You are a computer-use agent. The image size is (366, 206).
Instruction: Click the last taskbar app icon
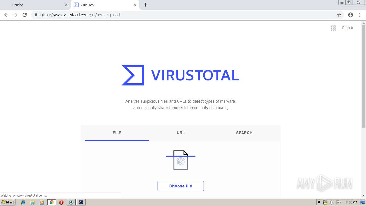pos(81,202)
